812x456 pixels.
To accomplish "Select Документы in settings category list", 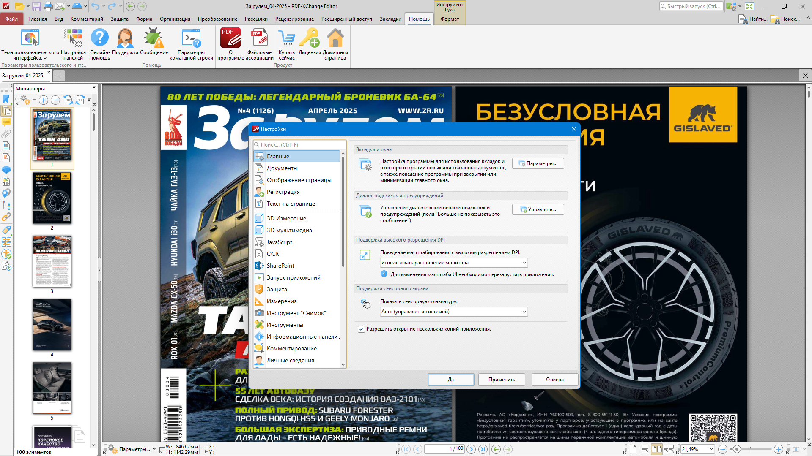I will point(282,168).
